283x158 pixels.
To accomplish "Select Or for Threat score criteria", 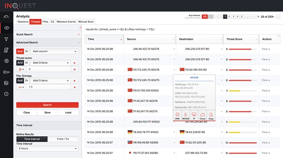I will (x=27, y=63).
